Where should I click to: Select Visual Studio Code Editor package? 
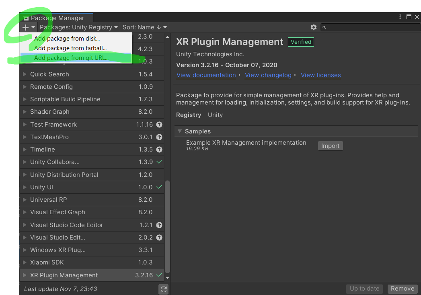pyautogui.click(x=92, y=225)
